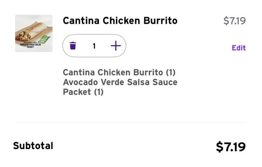Modify burrito customizations via purple Edit text
Viewport: 262px width, 167px height.
[x=239, y=48]
